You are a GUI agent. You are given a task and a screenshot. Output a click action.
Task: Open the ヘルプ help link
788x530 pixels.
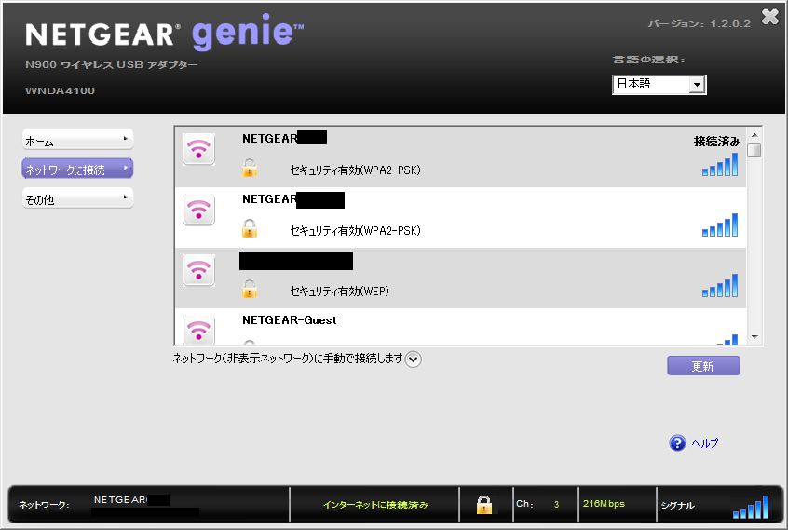(704, 443)
